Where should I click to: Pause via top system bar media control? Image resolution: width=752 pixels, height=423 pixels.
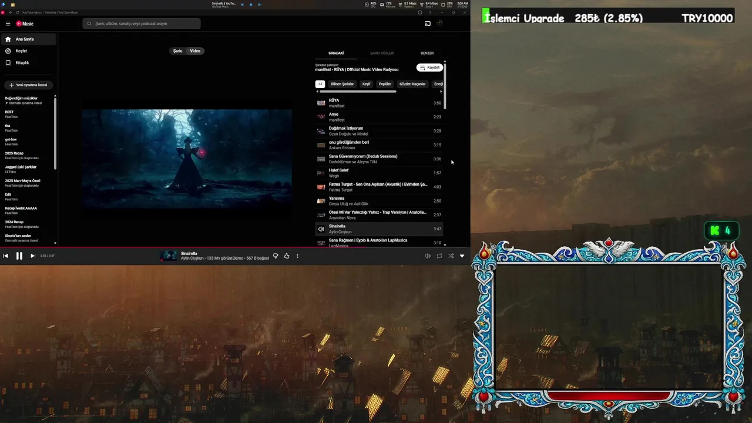251,4
